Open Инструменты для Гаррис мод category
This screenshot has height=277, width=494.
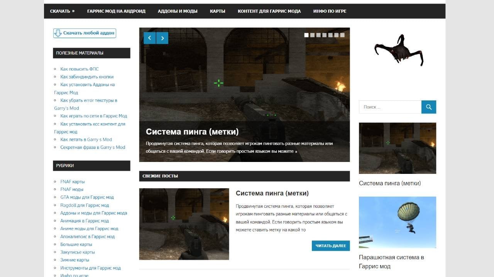point(90,268)
